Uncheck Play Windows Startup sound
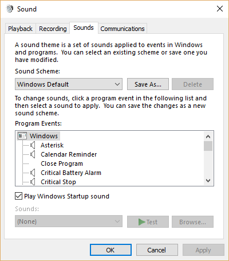Image resolution: width=229 pixels, height=261 pixels. tap(18, 196)
